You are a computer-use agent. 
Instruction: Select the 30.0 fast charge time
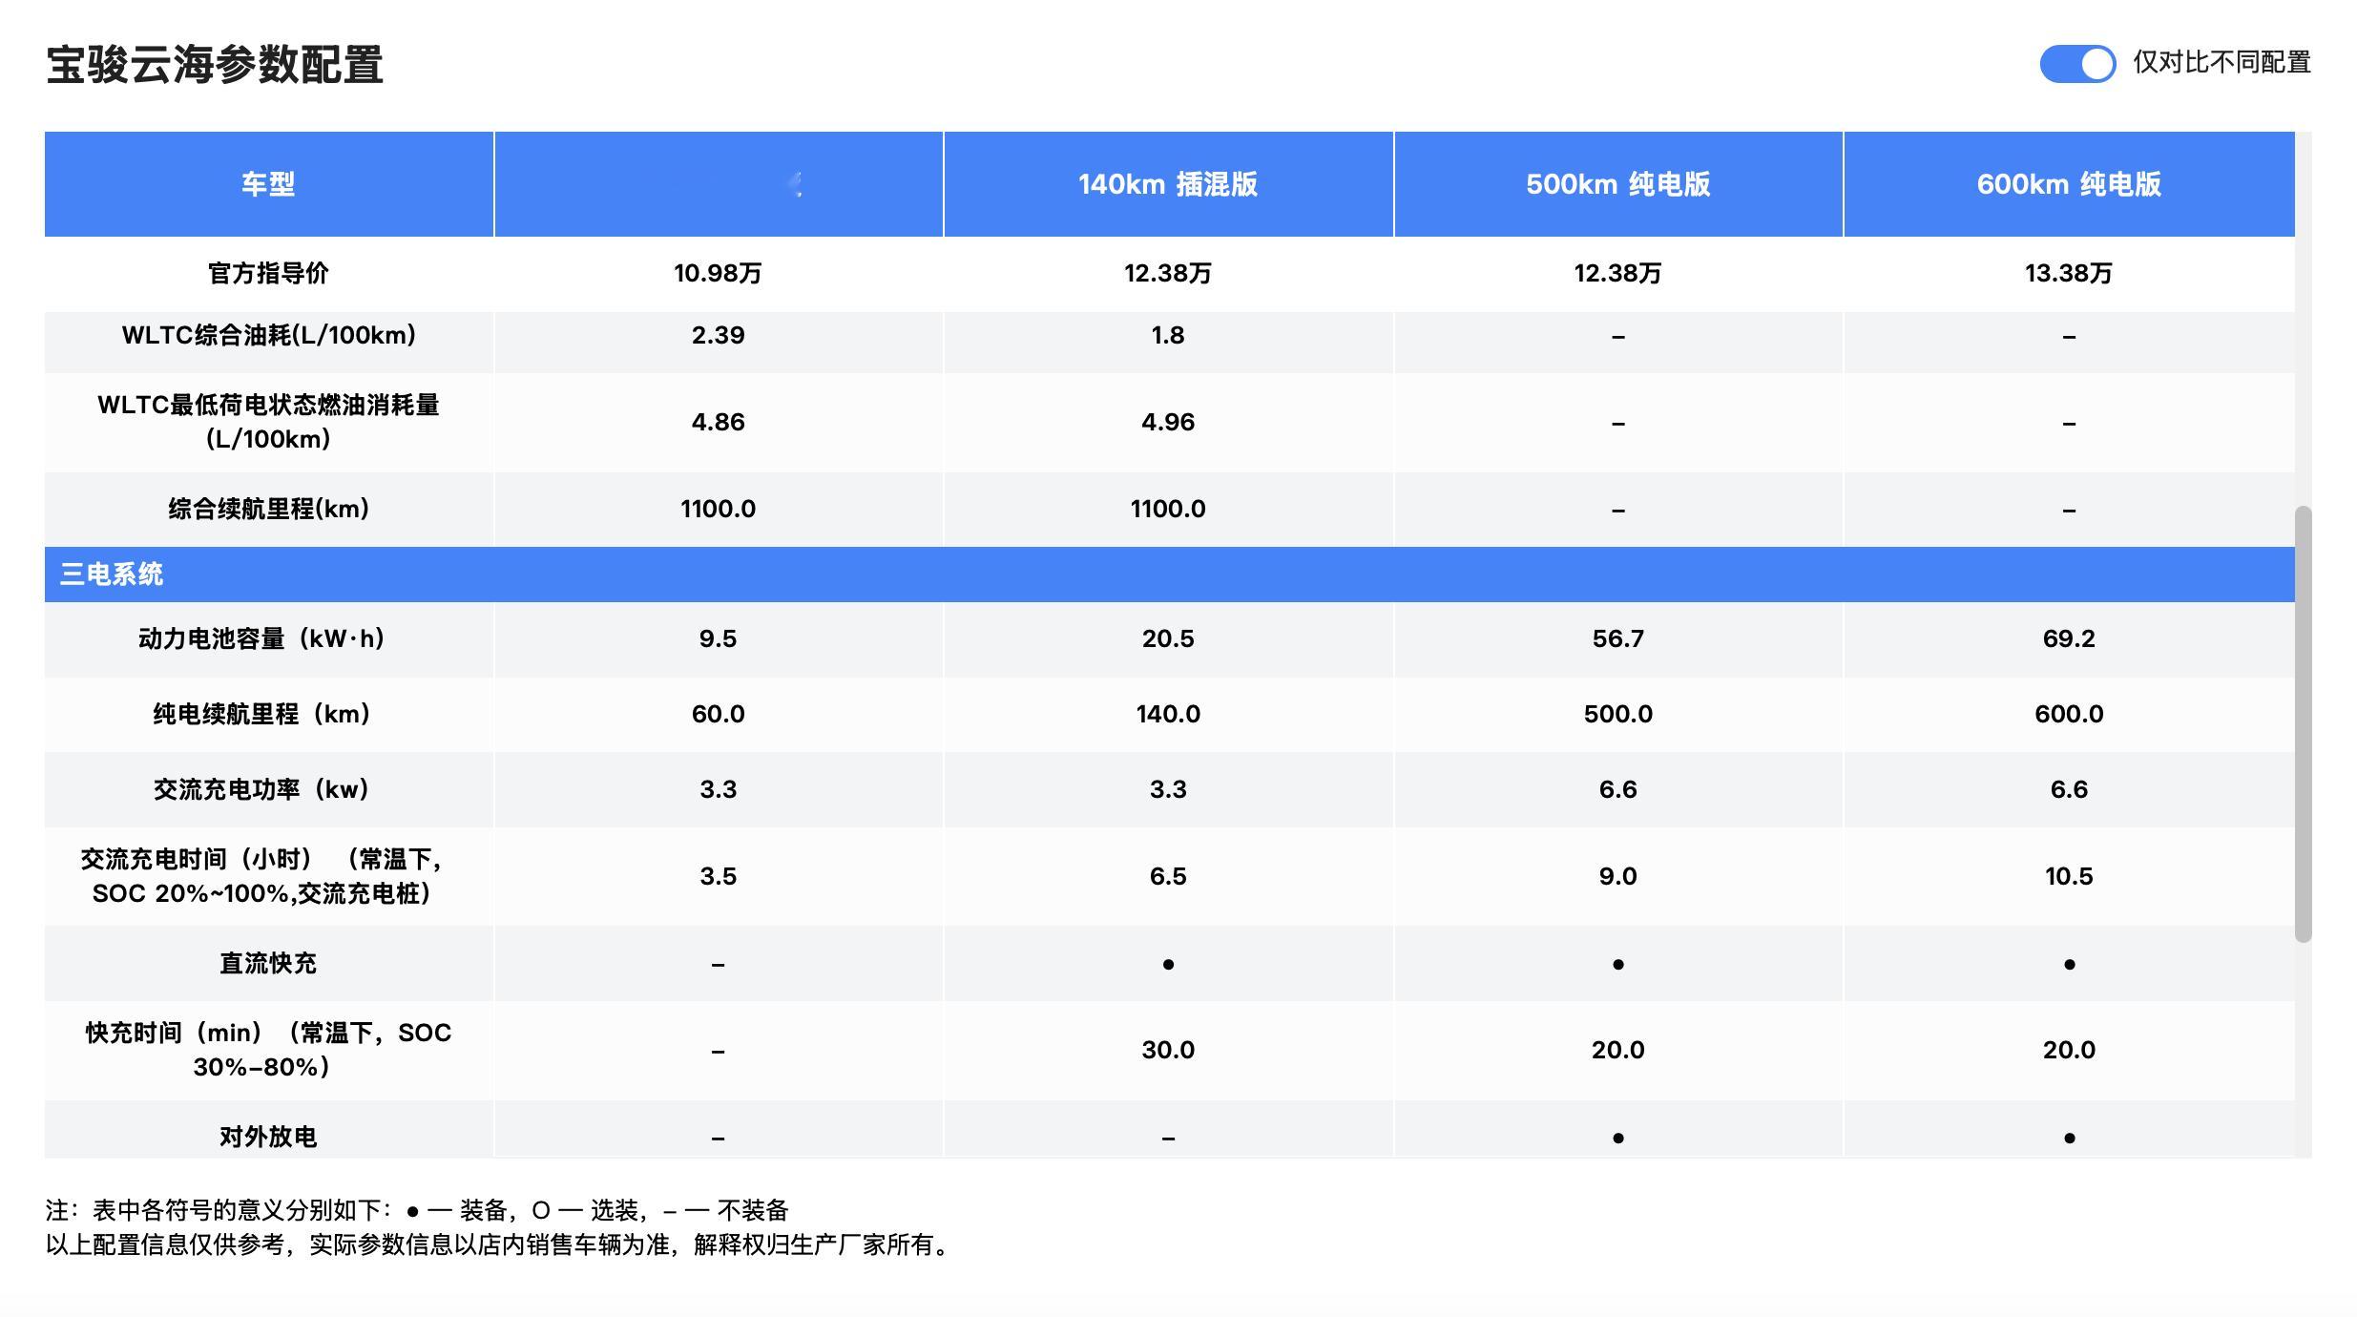tap(1168, 1051)
